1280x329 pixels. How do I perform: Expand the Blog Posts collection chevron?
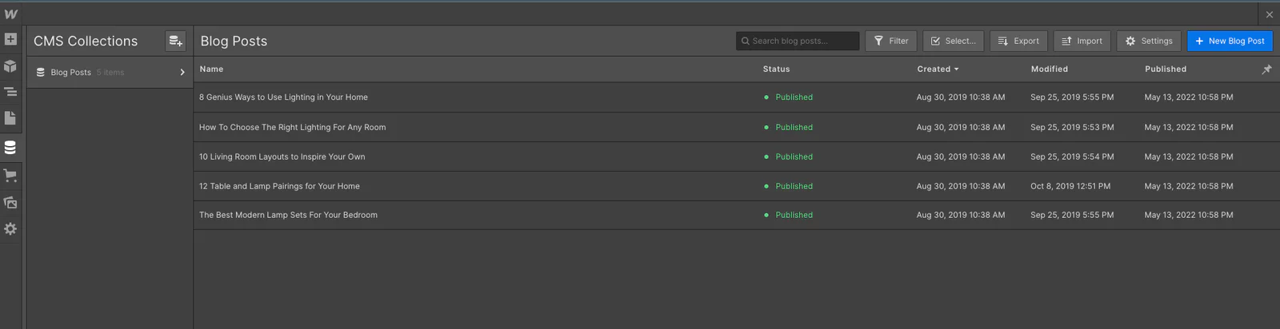(x=182, y=73)
